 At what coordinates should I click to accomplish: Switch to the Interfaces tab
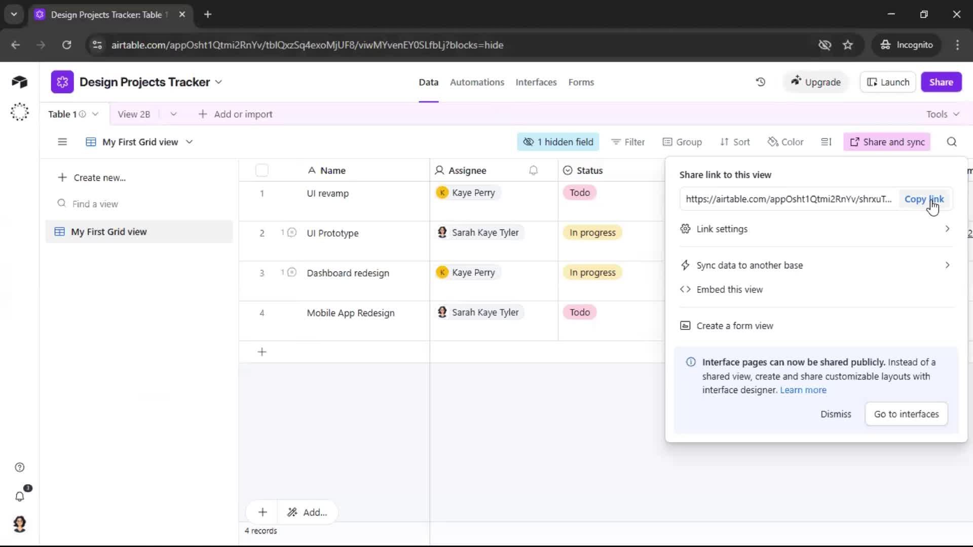pyautogui.click(x=536, y=82)
